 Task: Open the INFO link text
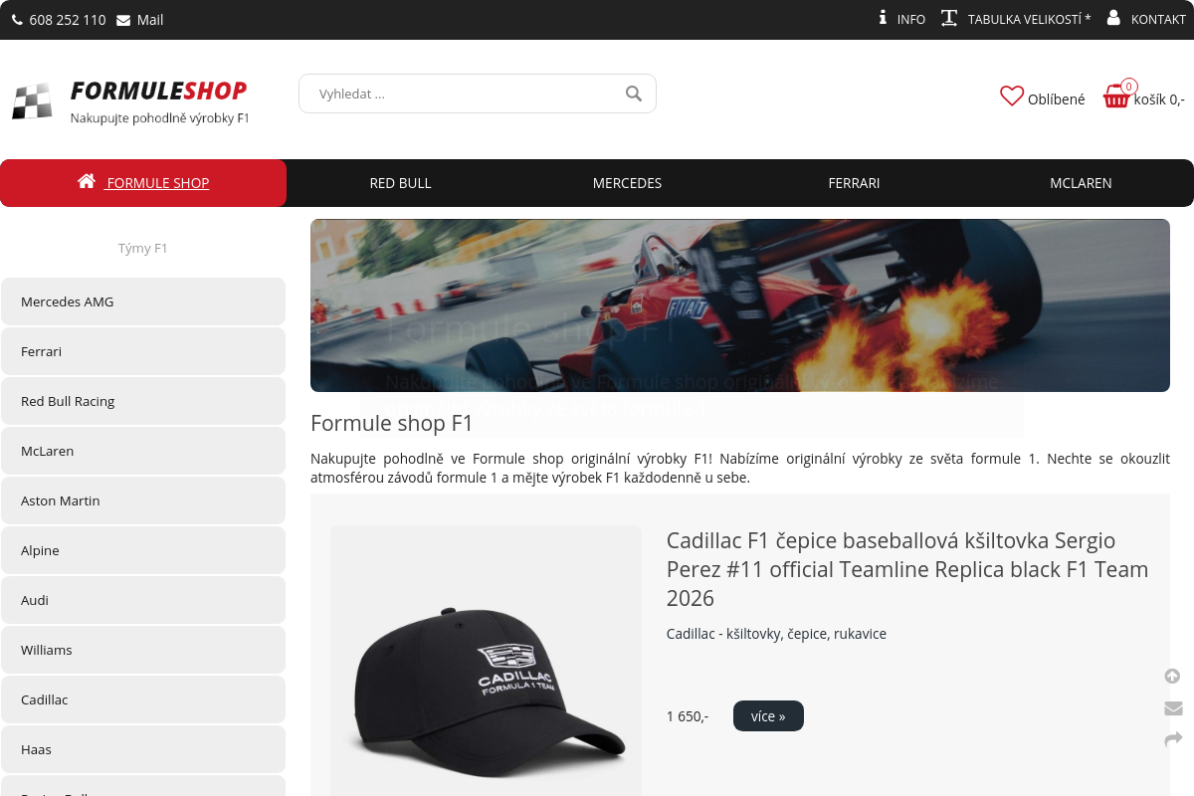click(x=911, y=19)
